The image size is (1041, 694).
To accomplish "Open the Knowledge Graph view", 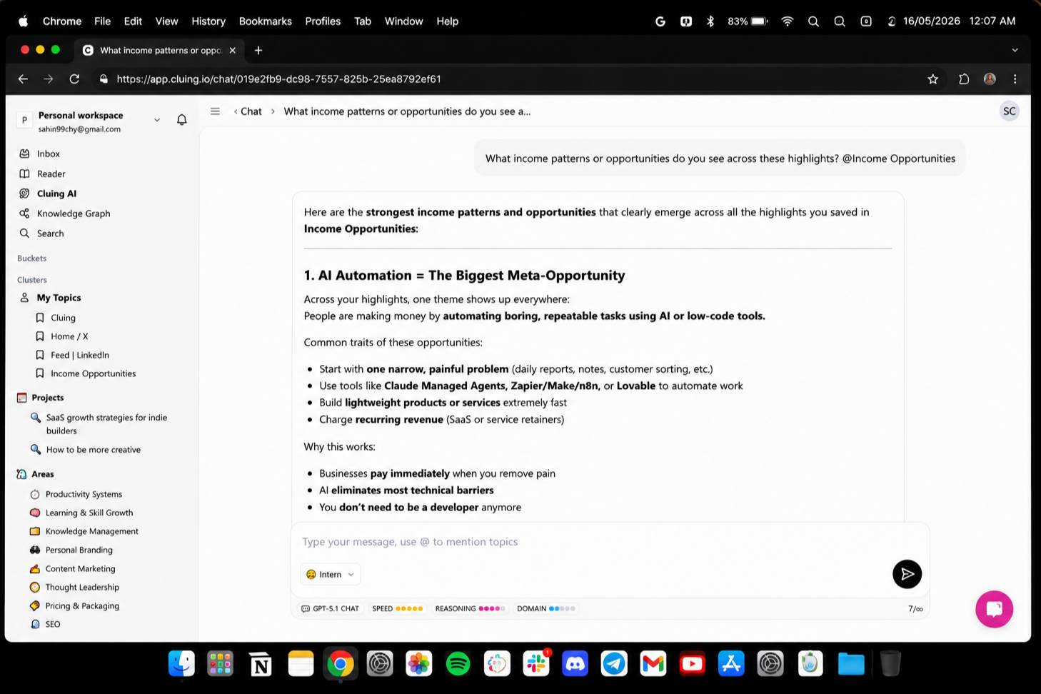I will (x=73, y=213).
